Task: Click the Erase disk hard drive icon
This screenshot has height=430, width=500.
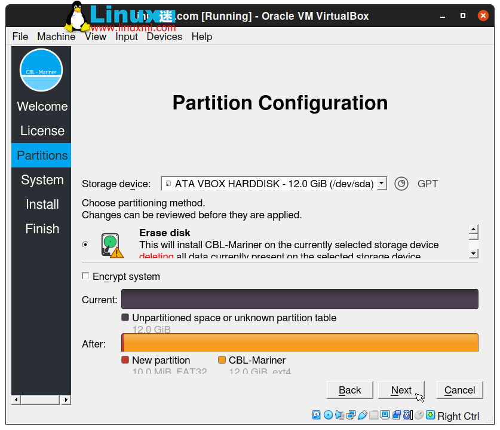Action: click(x=112, y=245)
